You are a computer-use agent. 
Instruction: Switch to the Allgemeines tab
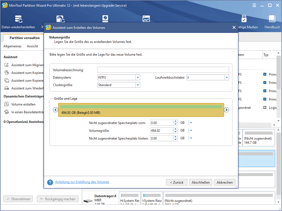coord(12,46)
